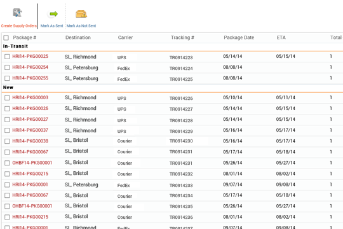Open the HRI14-PKG00038 package link
This screenshot has width=343, height=229.
click(x=30, y=141)
